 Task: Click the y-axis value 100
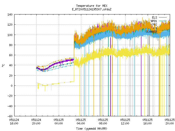10,35
